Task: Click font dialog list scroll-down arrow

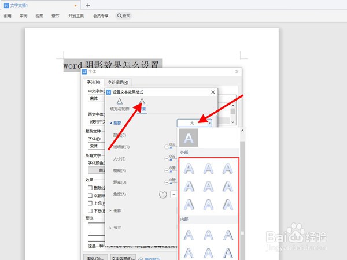Action: (x=233, y=122)
